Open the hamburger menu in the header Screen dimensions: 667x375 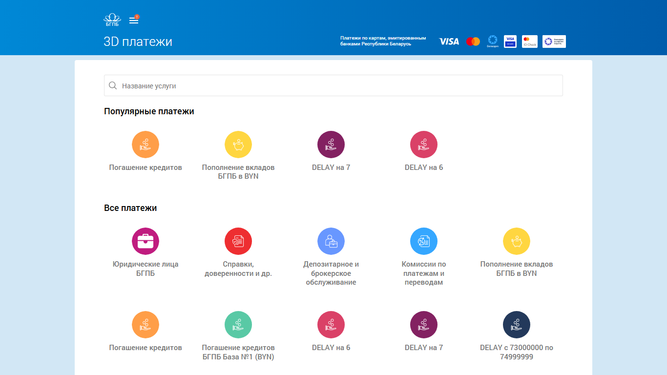134,20
